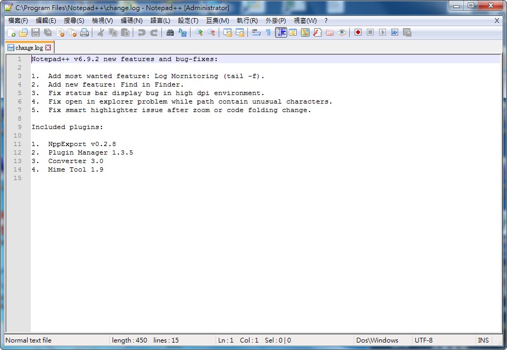Click the Paste clipboard icon
The height and width of the screenshot is (350, 507).
pos(125,32)
